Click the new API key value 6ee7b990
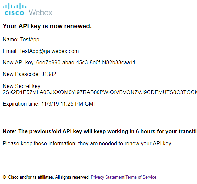This screenshot has width=197, height=184. [x=86, y=62]
